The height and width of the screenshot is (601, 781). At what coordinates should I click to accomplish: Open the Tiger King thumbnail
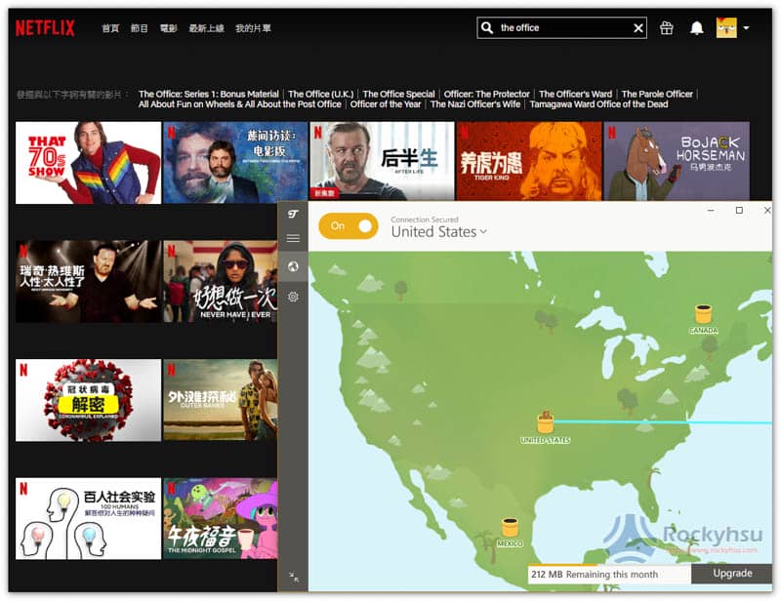tap(529, 161)
